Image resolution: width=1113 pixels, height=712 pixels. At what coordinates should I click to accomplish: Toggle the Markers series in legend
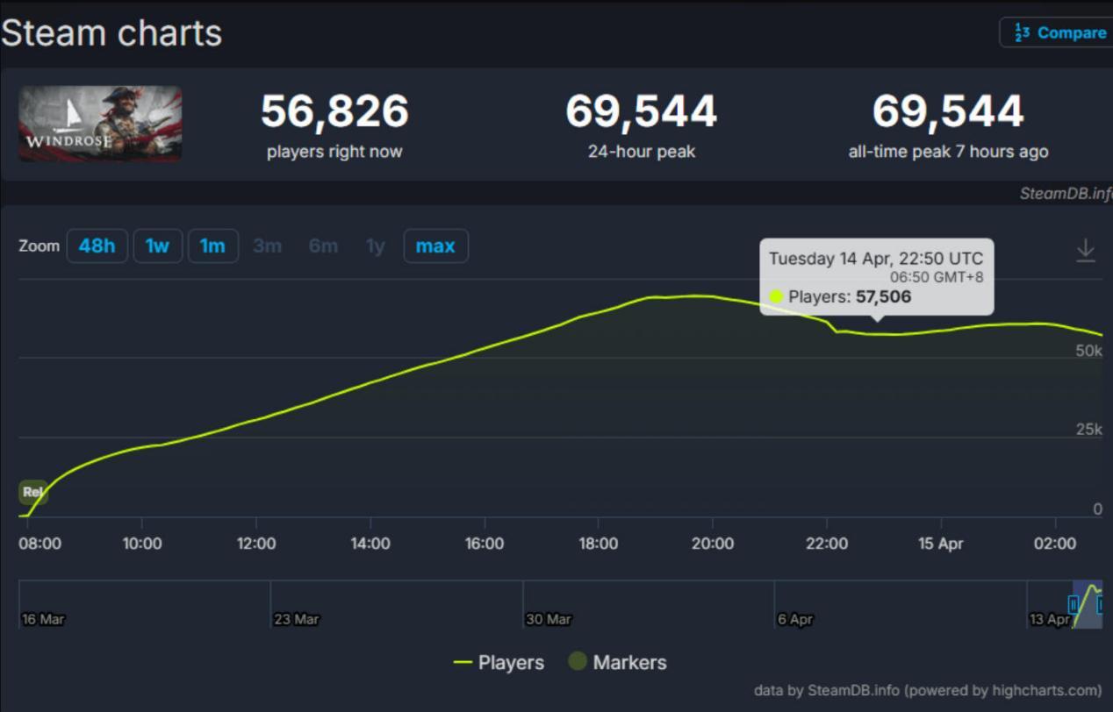618,663
